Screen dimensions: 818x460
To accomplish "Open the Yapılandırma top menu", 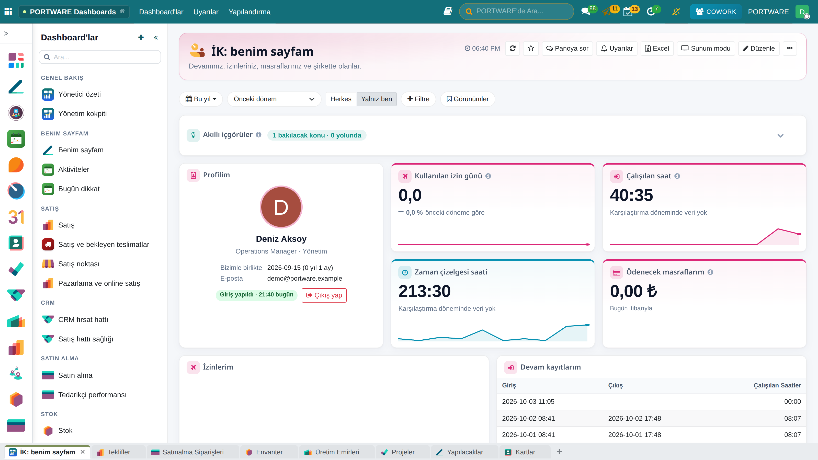I will [x=249, y=12].
